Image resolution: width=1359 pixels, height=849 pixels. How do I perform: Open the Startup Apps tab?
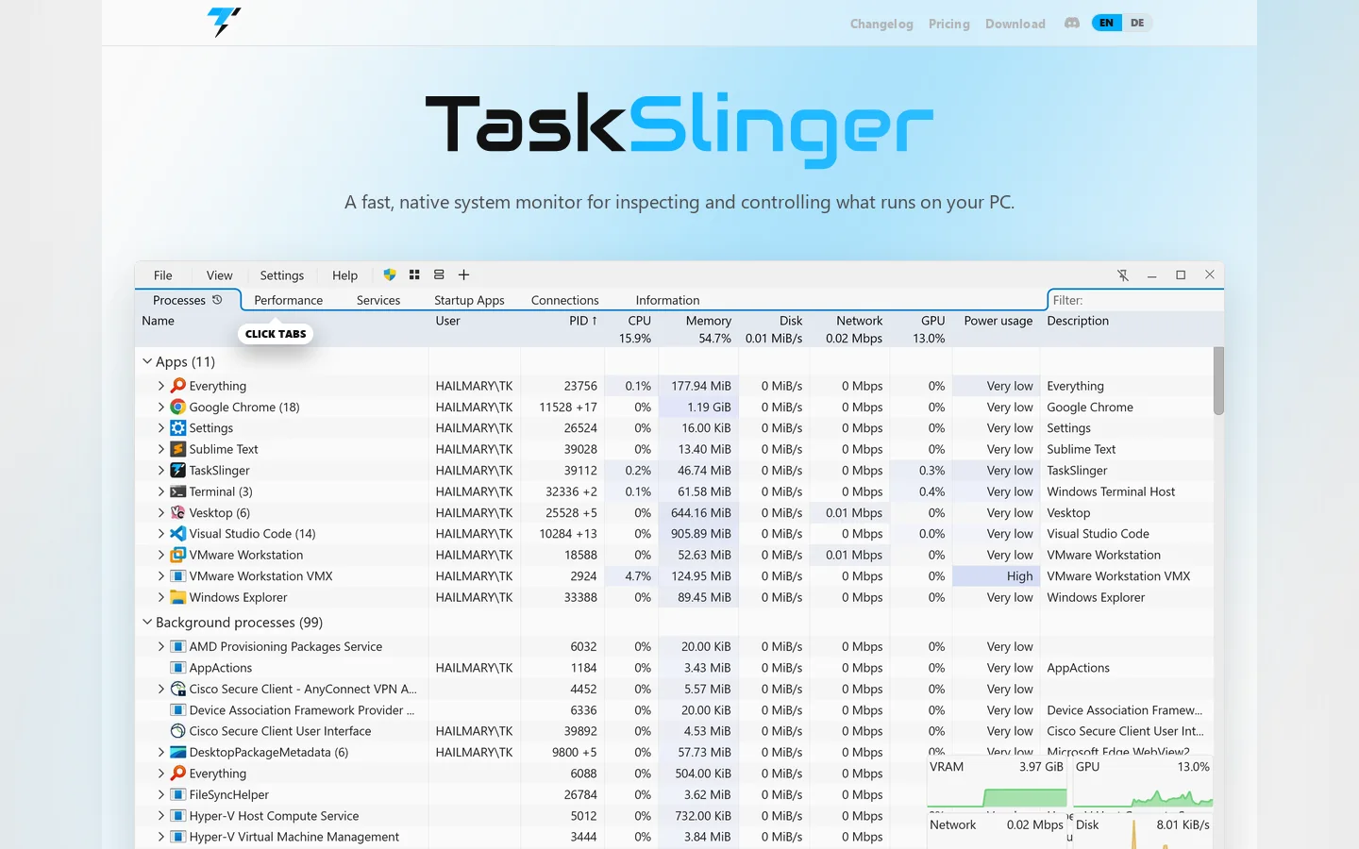[x=469, y=300]
